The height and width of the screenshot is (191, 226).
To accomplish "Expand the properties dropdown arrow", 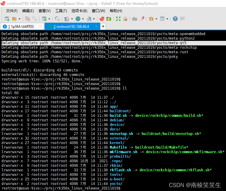I will pos(49,19).
